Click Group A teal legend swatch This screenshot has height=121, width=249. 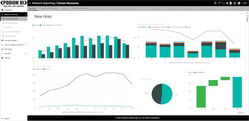pyautogui.click(x=144, y=27)
